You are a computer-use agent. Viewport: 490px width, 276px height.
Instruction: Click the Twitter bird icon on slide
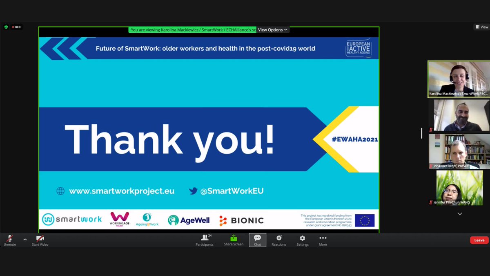pos(193,191)
